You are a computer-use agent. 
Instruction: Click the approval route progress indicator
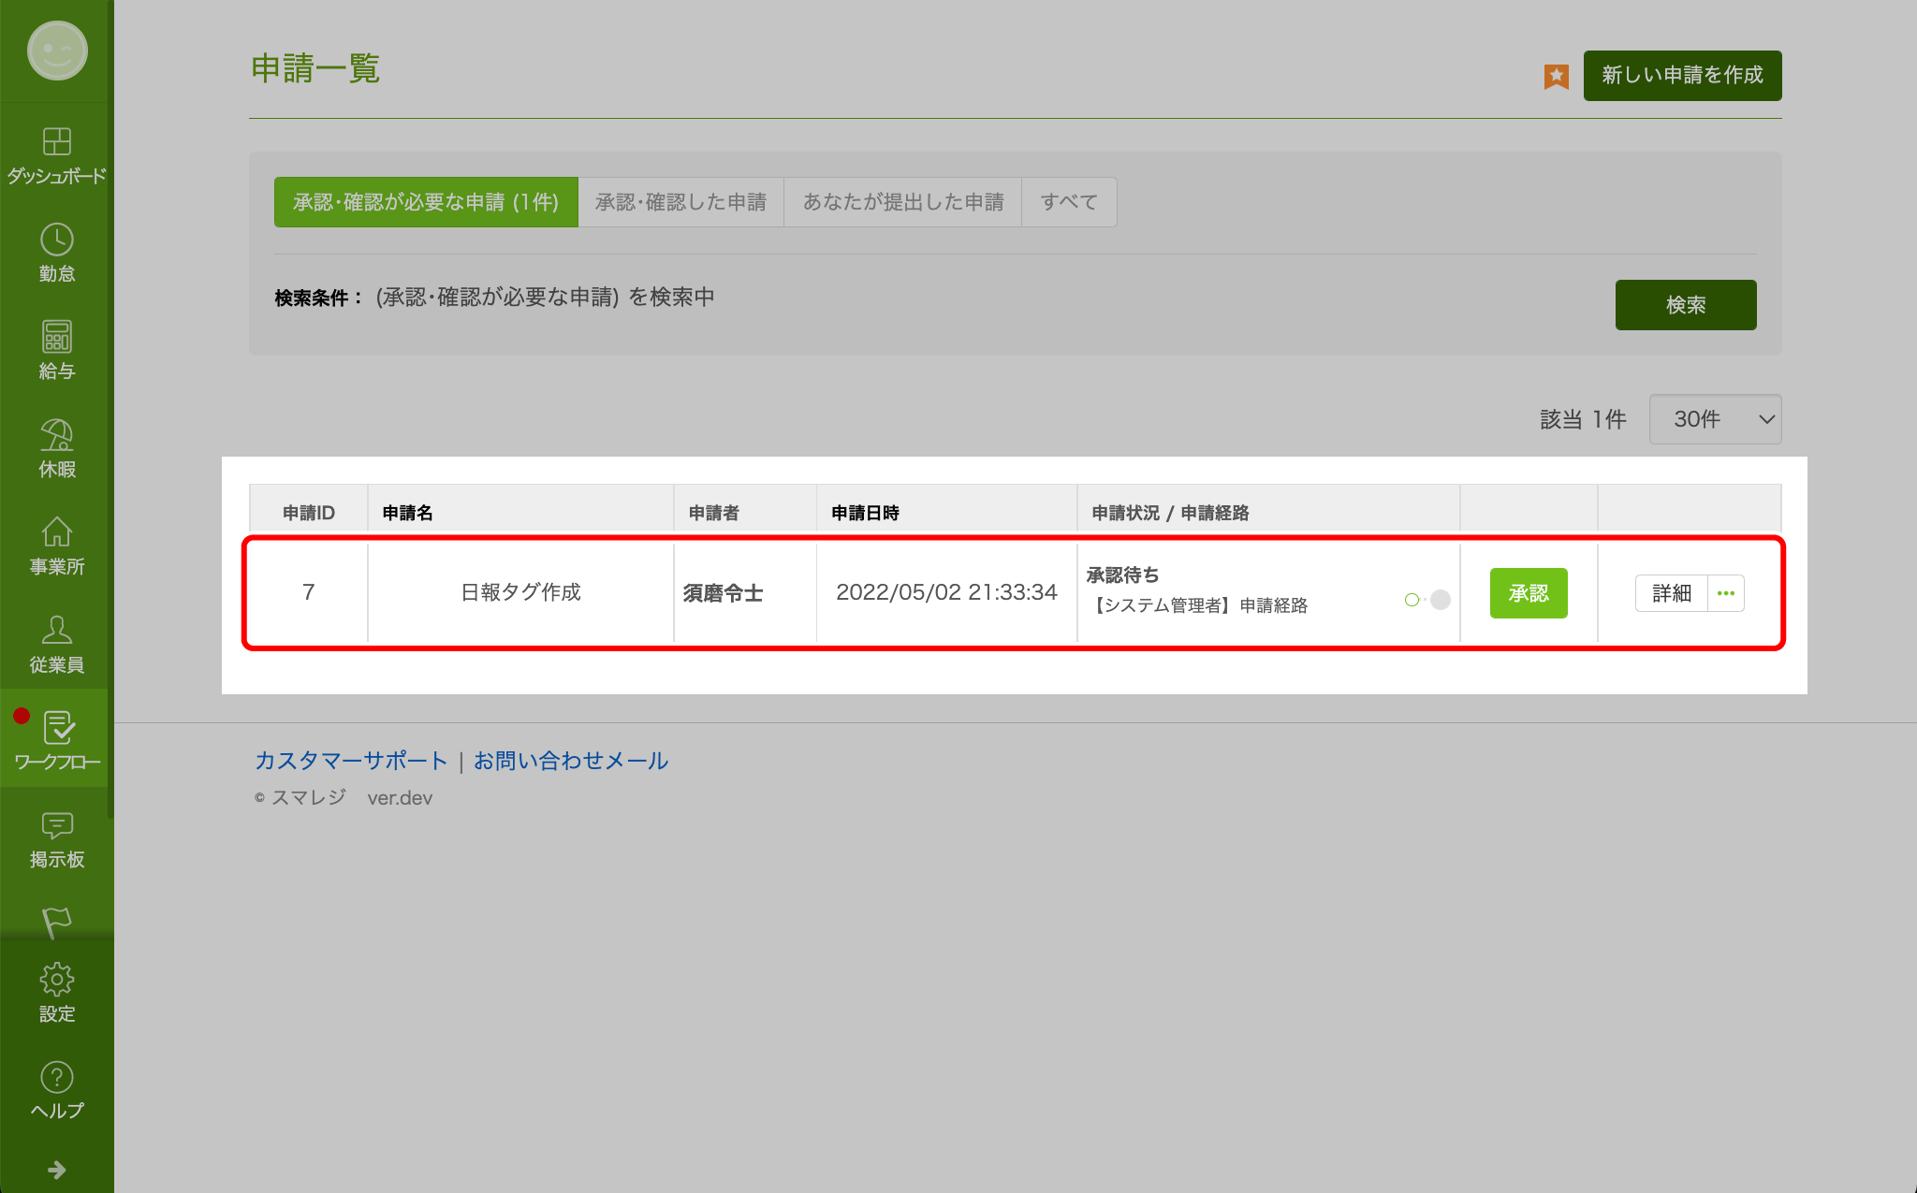pos(1427,600)
